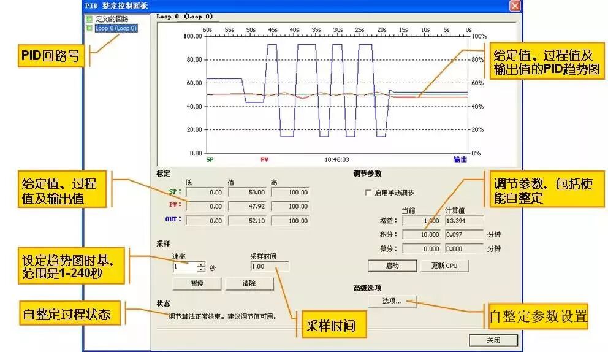This screenshot has height=352, width=608.
Task: Click the SP high limit field 100.00
Action: pos(290,193)
